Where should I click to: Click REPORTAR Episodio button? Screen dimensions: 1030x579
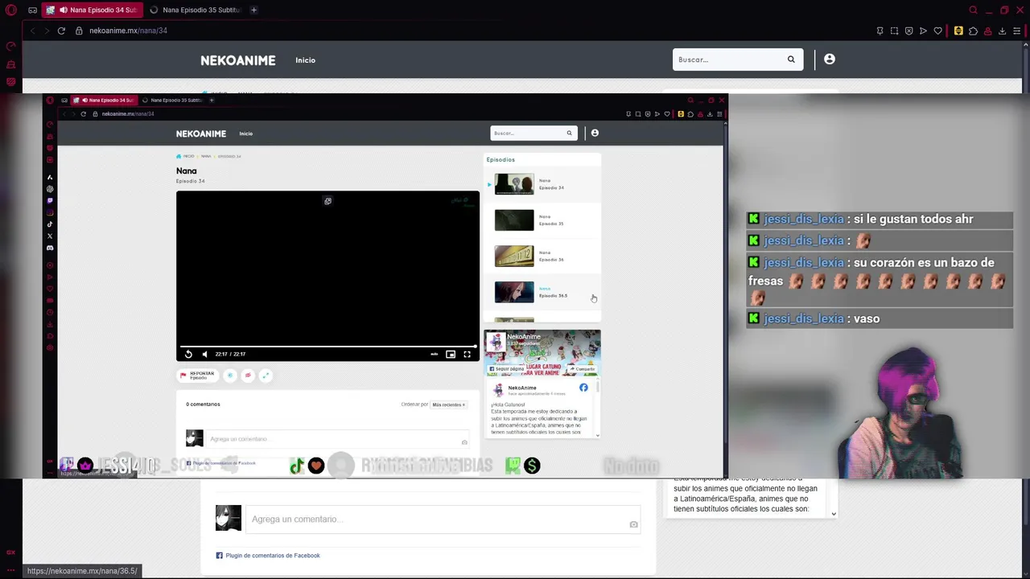click(198, 376)
